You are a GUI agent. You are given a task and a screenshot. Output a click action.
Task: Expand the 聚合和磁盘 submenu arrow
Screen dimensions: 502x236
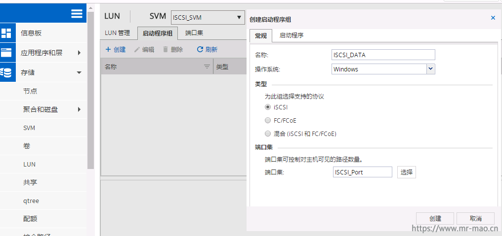point(79,109)
